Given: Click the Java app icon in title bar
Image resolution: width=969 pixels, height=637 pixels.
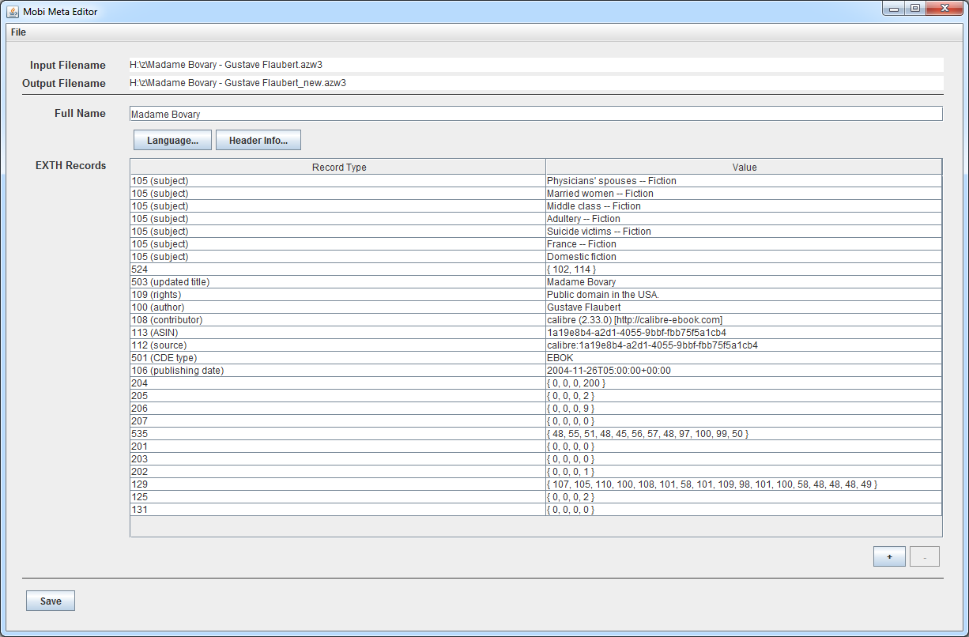Looking at the screenshot, I should 13,11.
